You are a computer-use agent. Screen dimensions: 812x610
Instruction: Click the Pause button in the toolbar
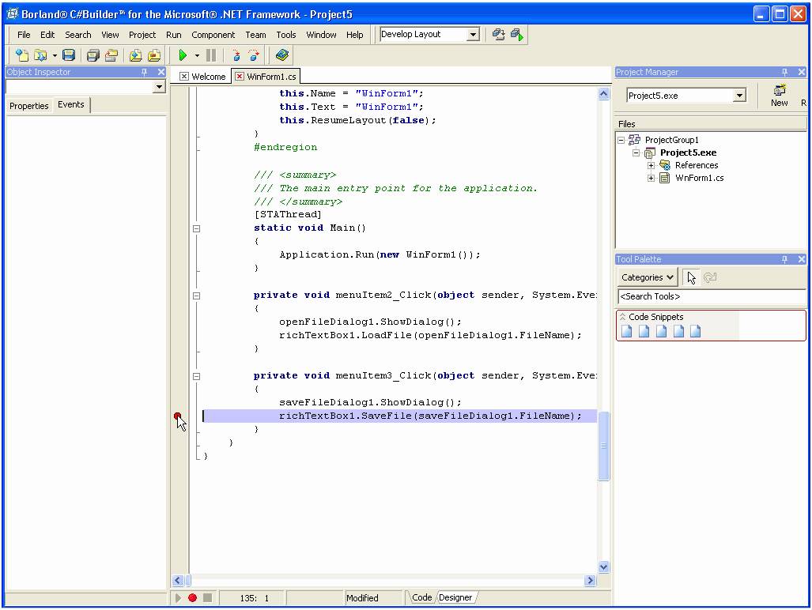(210, 55)
